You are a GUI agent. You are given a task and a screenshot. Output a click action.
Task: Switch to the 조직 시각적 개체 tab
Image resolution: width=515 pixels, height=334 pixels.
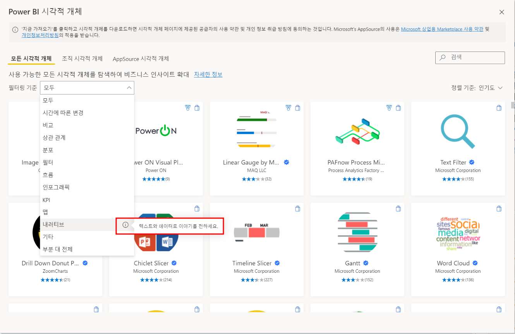click(x=82, y=59)
